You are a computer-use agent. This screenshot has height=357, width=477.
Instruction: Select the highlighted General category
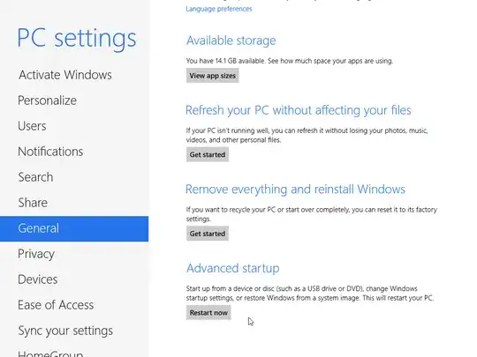pos(74,228)
